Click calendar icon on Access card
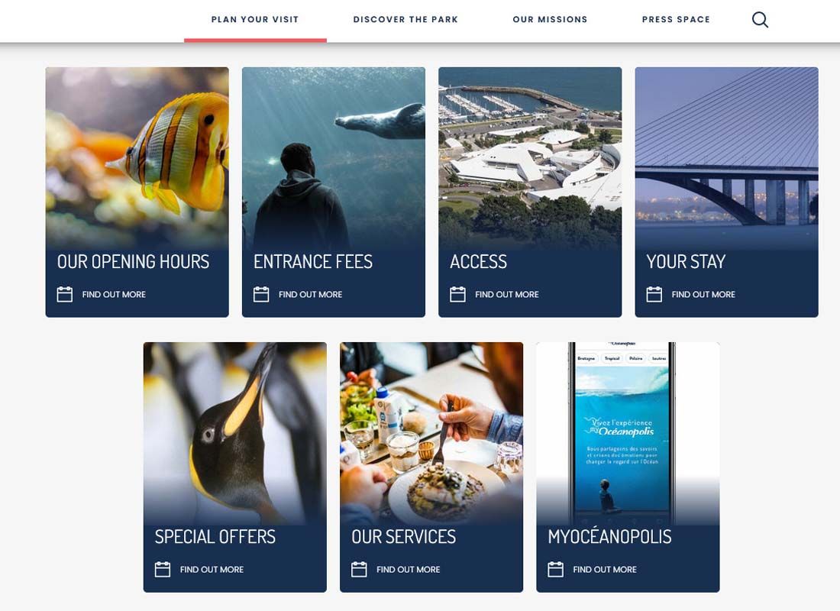 click(x=458, y=294)
